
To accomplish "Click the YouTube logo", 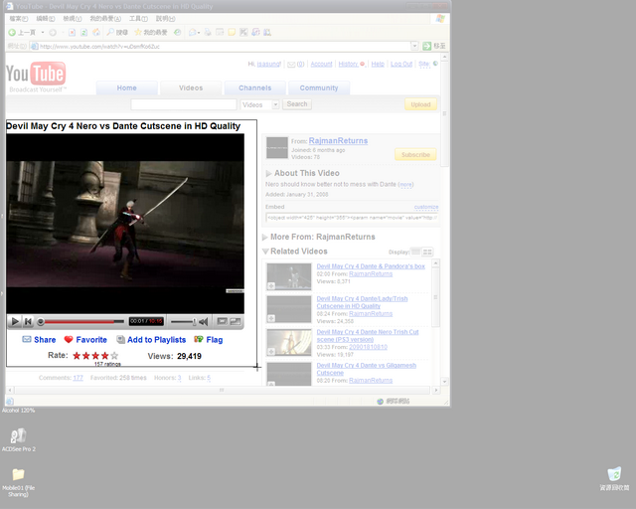I will click(x=36, y=77).
